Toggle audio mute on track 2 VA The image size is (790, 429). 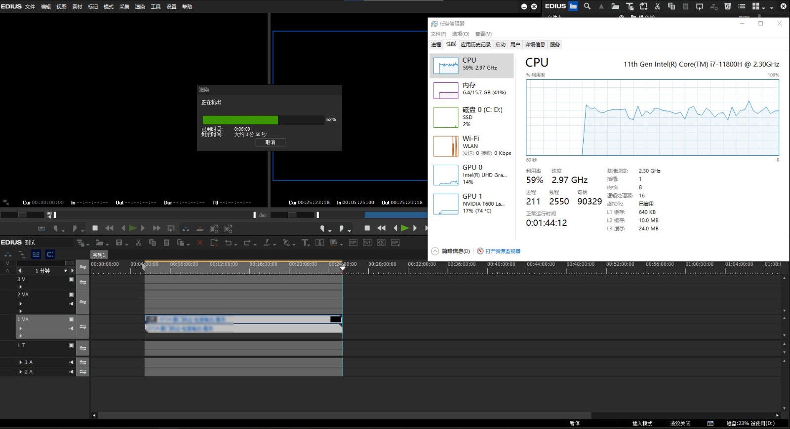tap(71, 304)
